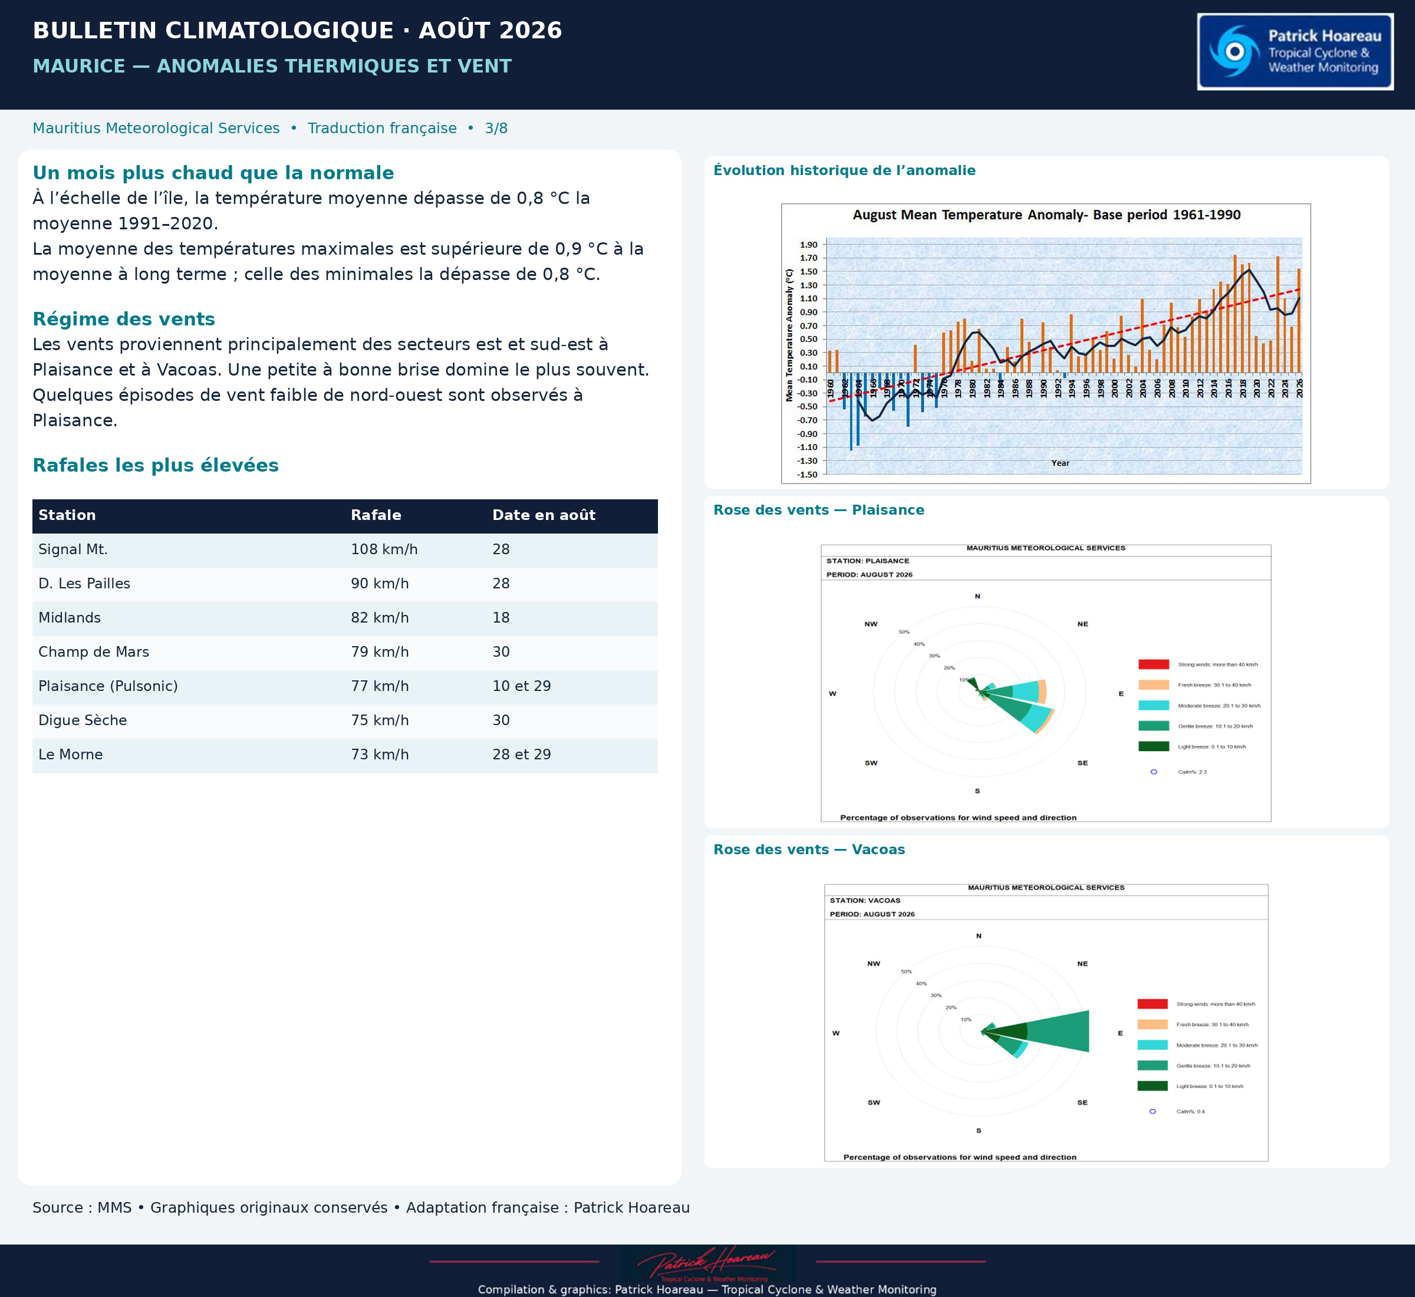This screenshot has width=1415, height=1297.
Task: Open the Plaisance wind rose diagram
Action: point(1046,683)
